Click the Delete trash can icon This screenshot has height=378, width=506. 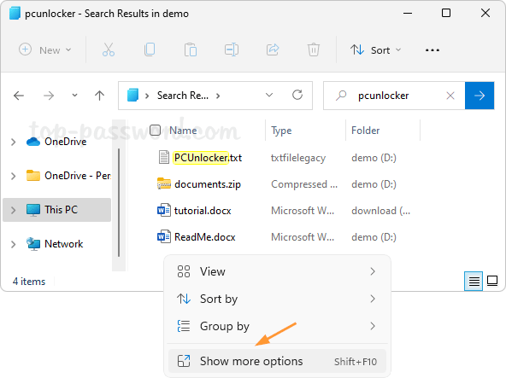[x=314, y=50]
